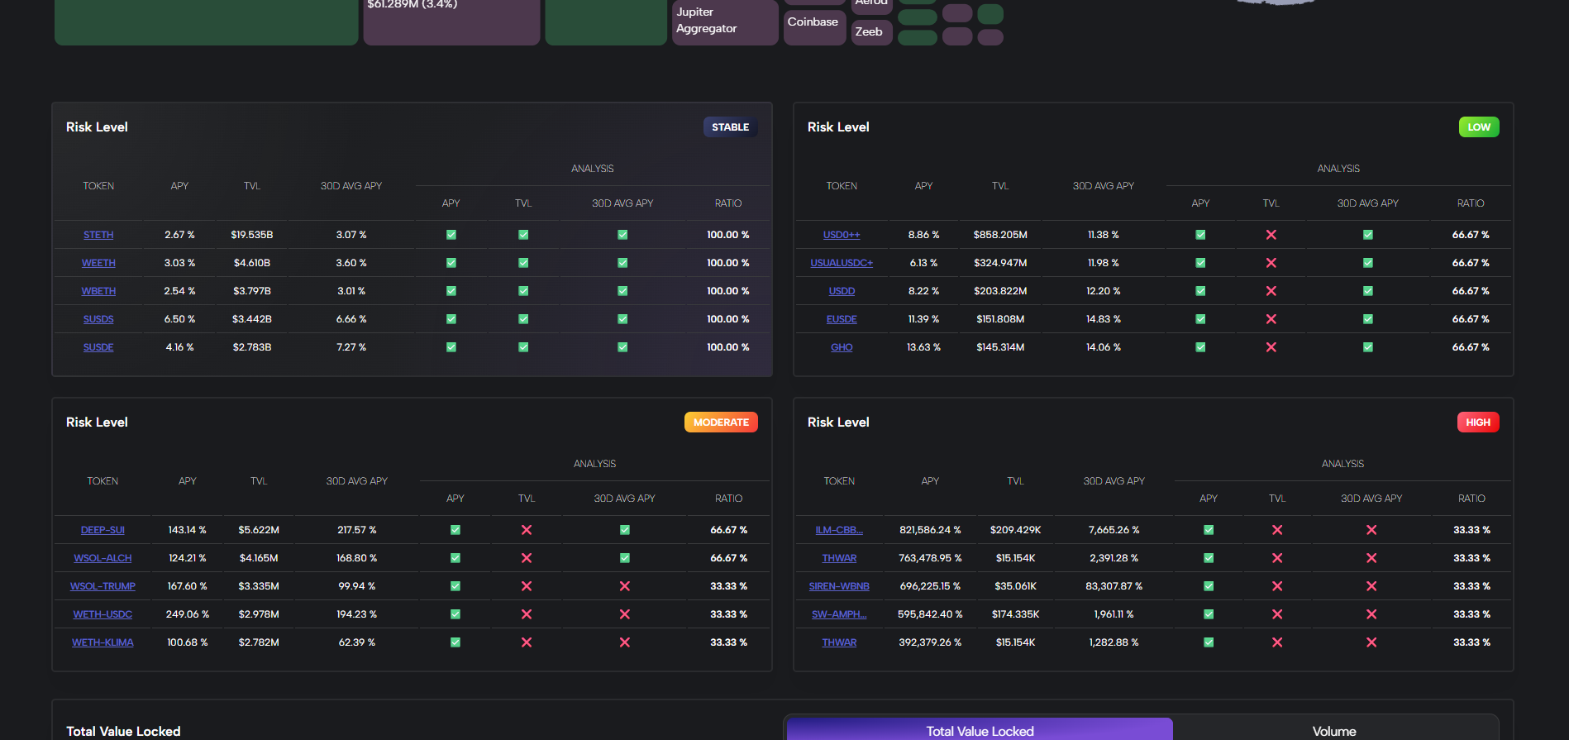This screenshot has height=740, width=1569.
Task: Click the HIGH risk level badge
Action: point(1477,423)
